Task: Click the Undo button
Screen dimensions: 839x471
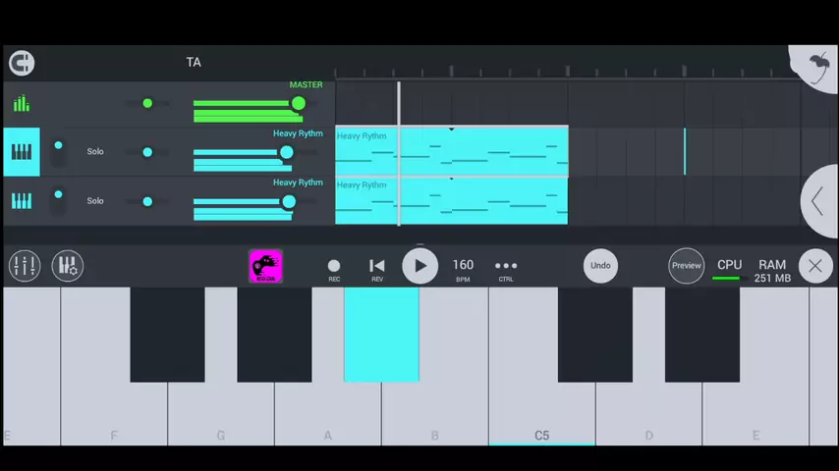Action: (600, 266)
